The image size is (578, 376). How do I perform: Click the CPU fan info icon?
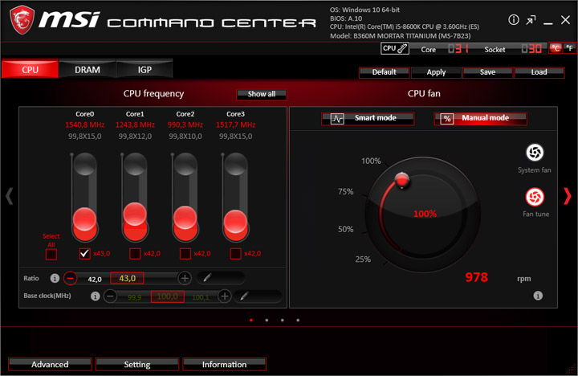click(x=538, y=296)
